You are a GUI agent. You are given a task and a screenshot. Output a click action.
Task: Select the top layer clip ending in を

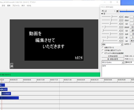click(x=2, y=85)
